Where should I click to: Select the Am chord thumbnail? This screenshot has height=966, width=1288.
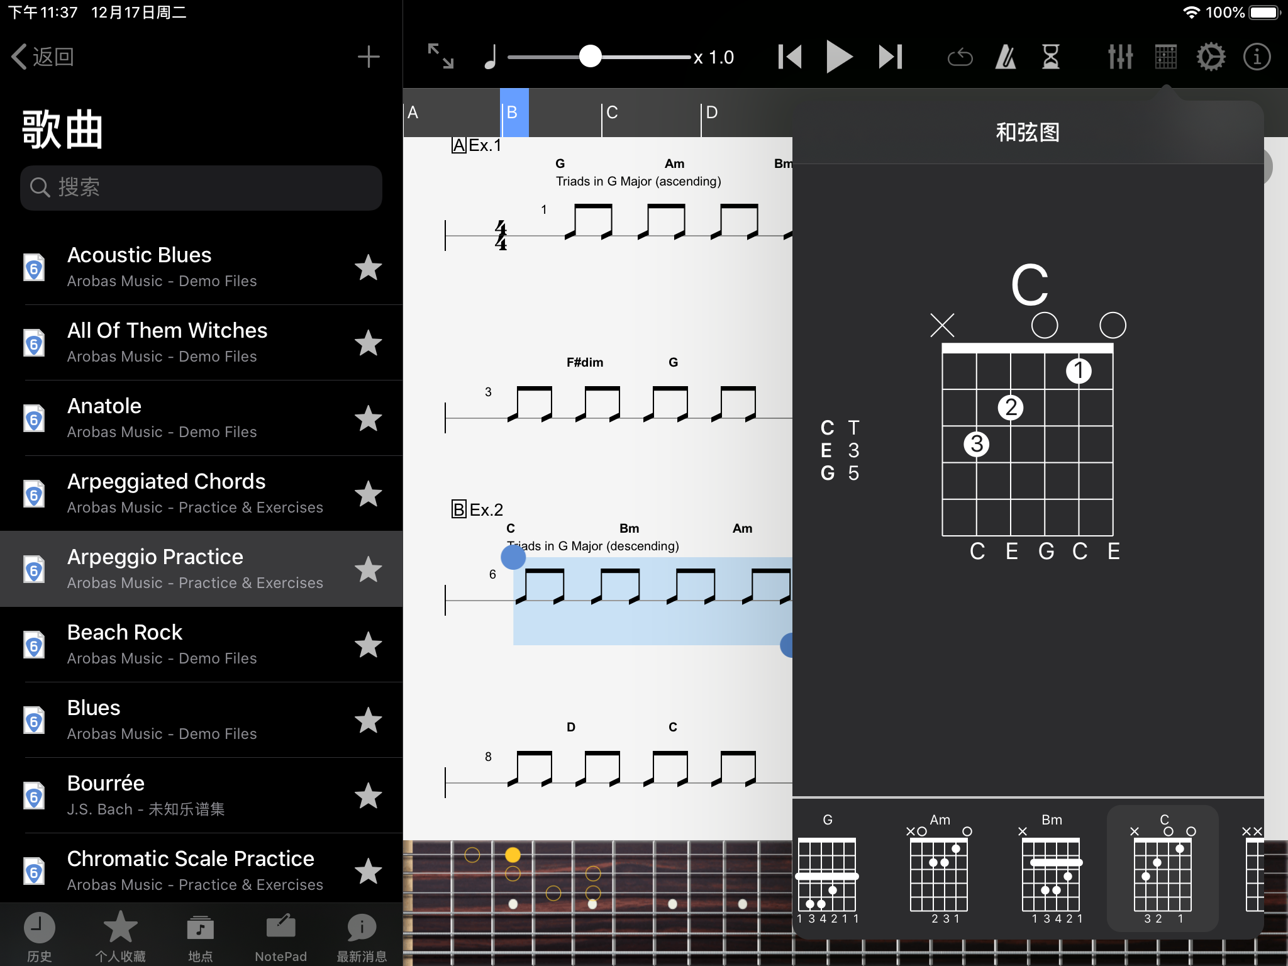coord(940,869)
